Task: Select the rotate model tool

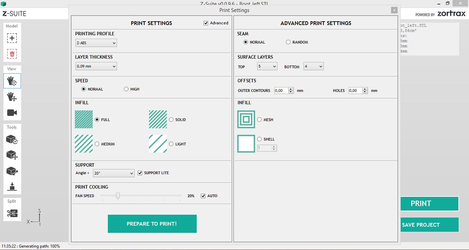Action: (12, 139)
